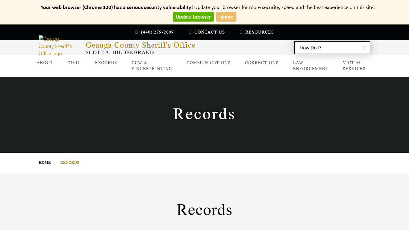Call the (440) 279-2009 phone link
The width and height of the screenshot is (409, 230).
pos(157,32)
